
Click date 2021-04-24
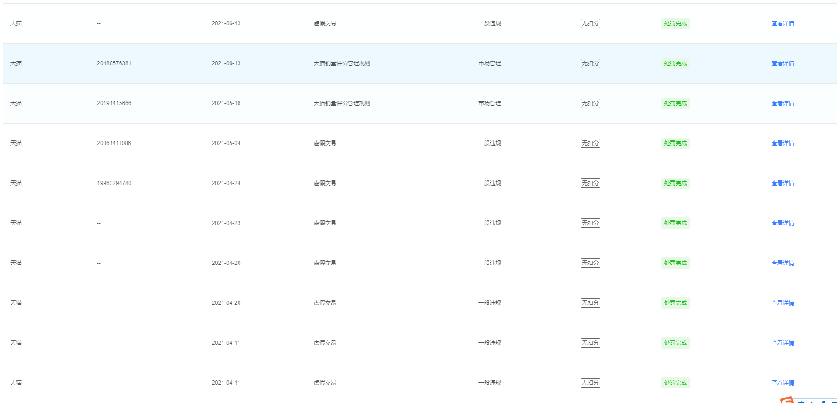click(226, 183)
